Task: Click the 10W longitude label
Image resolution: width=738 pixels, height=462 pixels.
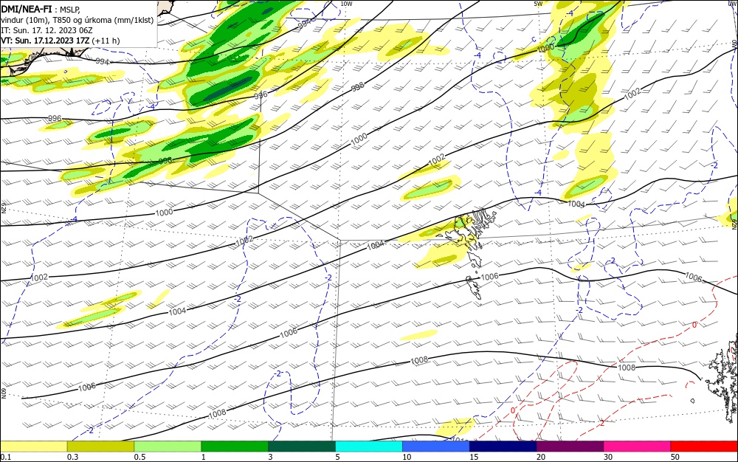Action: pyautogui.click(x=346, y=4)
